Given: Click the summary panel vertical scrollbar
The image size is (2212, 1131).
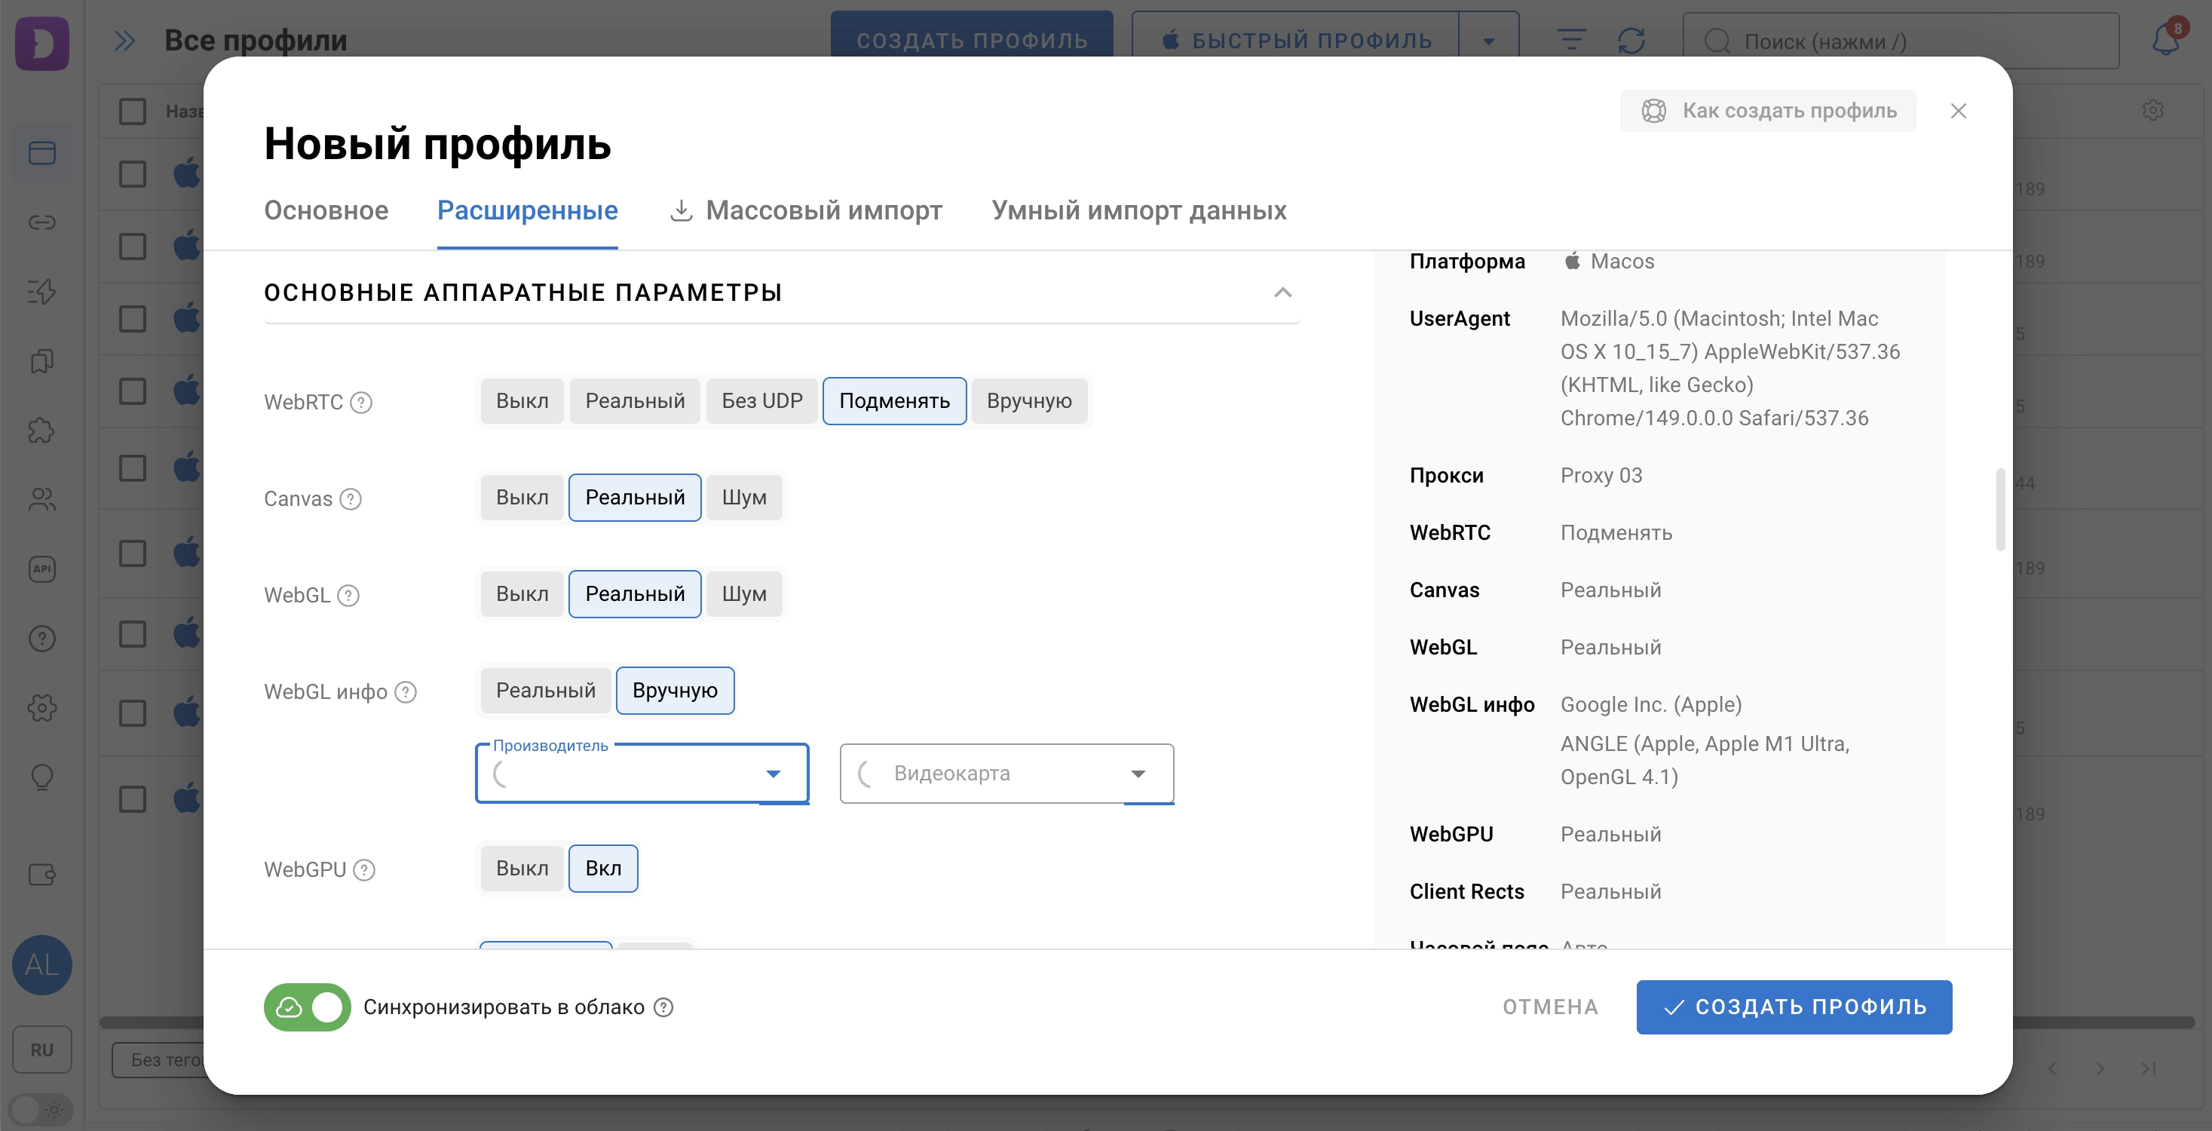Looking at the screenshot, I should pos(2000,509).
